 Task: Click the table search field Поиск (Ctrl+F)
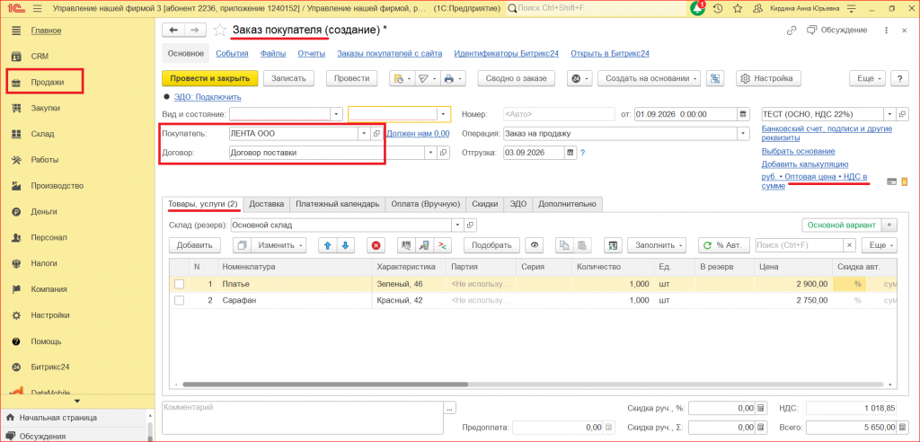[800, 244]
